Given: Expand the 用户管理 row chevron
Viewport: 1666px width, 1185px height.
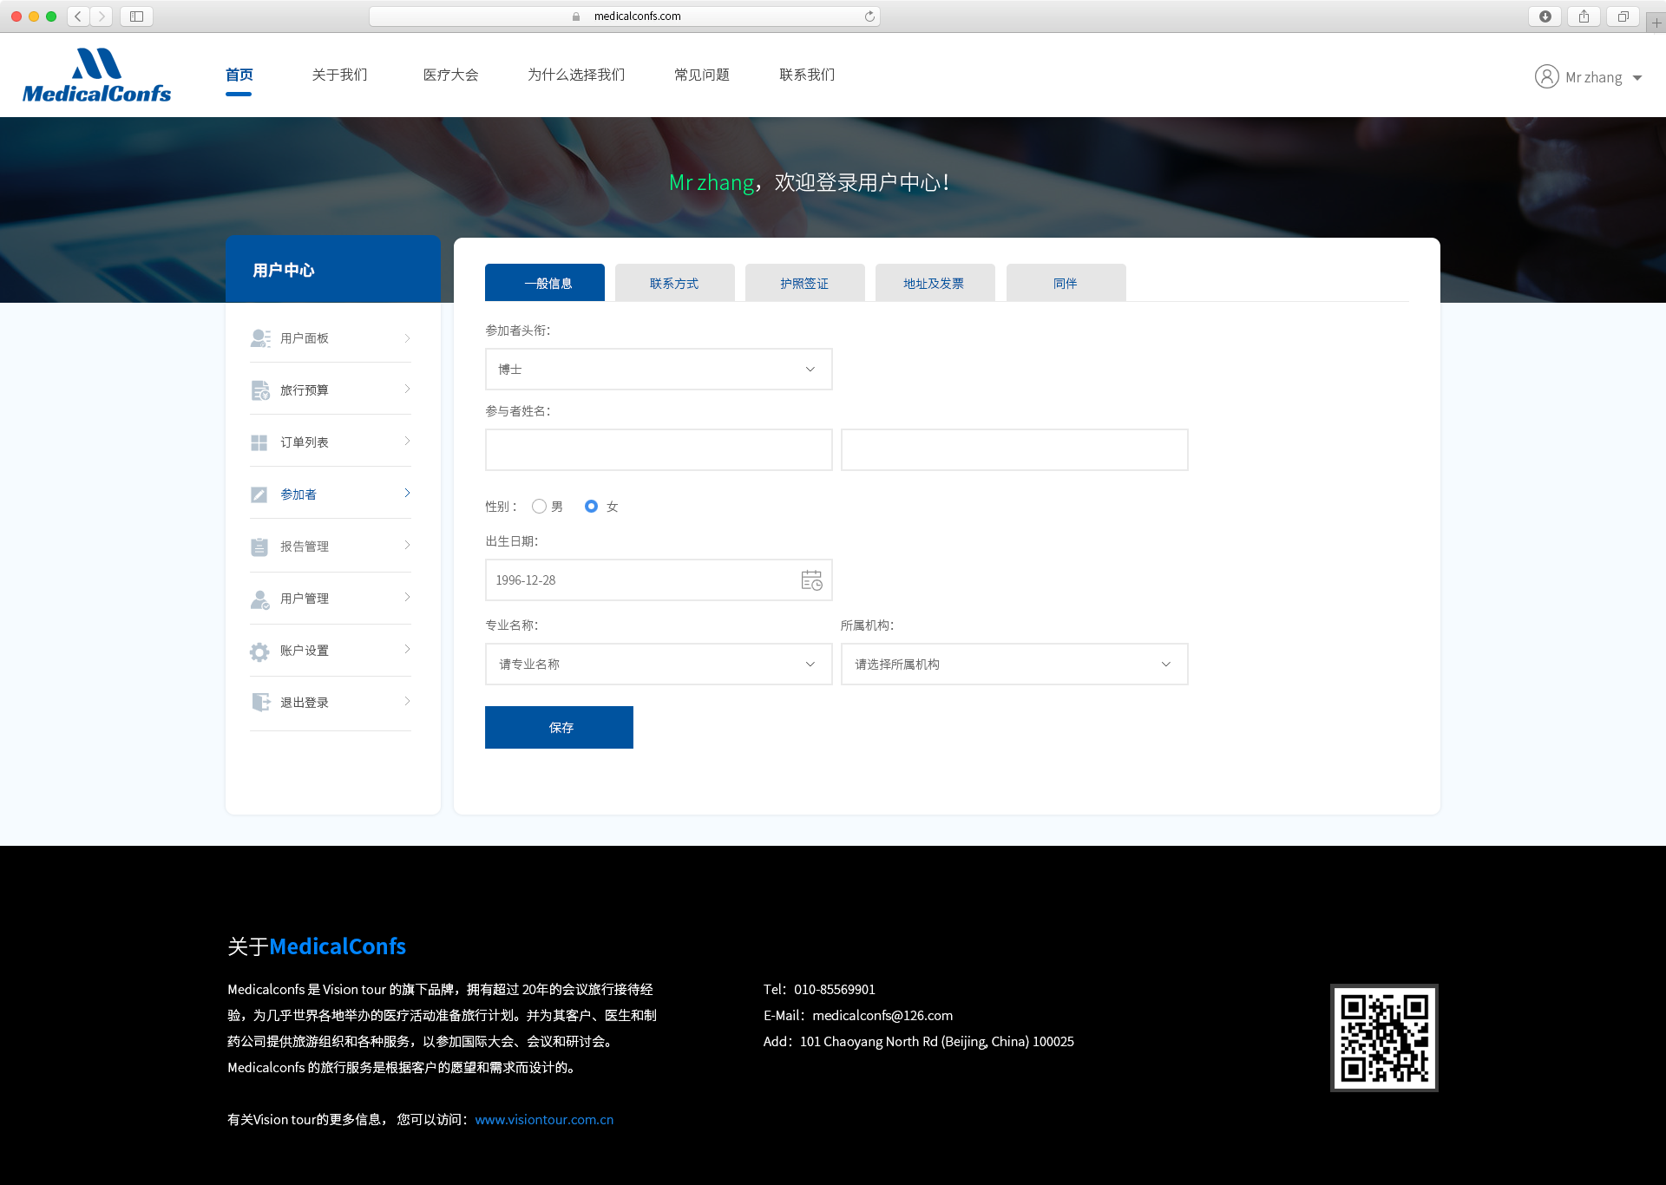Looking at the screenshot, I should (x=407, y=597).
